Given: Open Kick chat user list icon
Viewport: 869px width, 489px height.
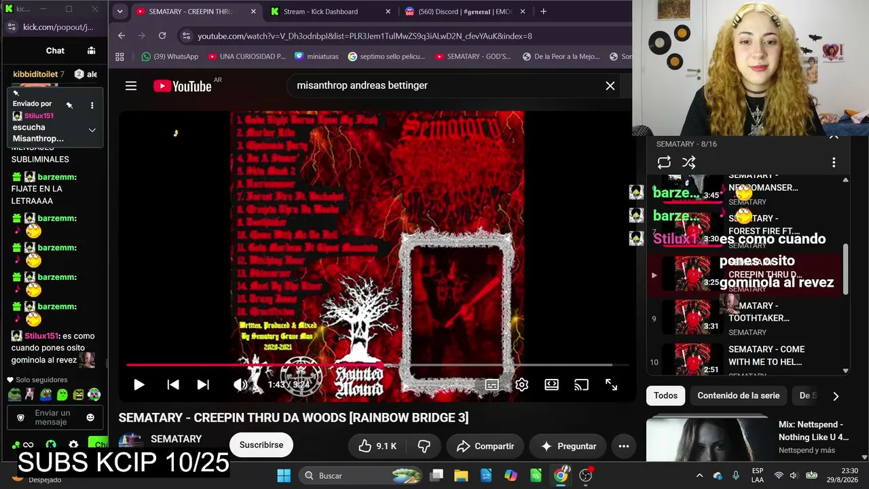Looking at the screenshot, I should coord(92,50).
